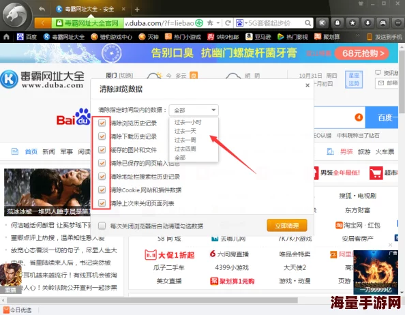Uncheck 缓存的图片和文件 checkbox
The height and width of the screenshot is (315, 405).
[102, 149]
